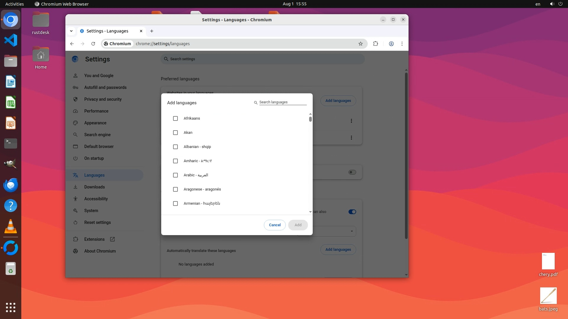
Task: Select the Arabic language checkbox
Action: (175, 175)
